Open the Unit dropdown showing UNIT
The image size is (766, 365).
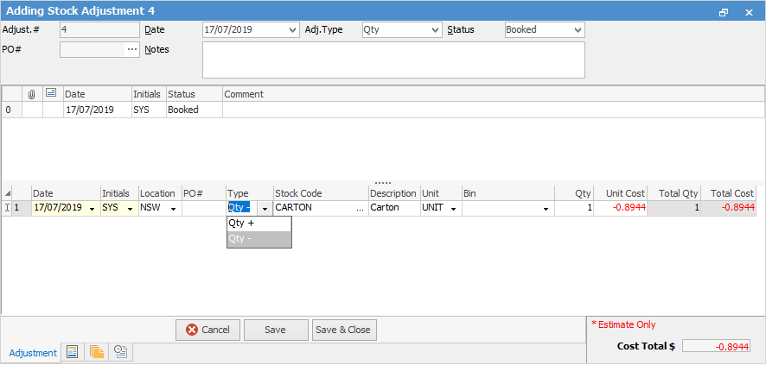[453, 209]
